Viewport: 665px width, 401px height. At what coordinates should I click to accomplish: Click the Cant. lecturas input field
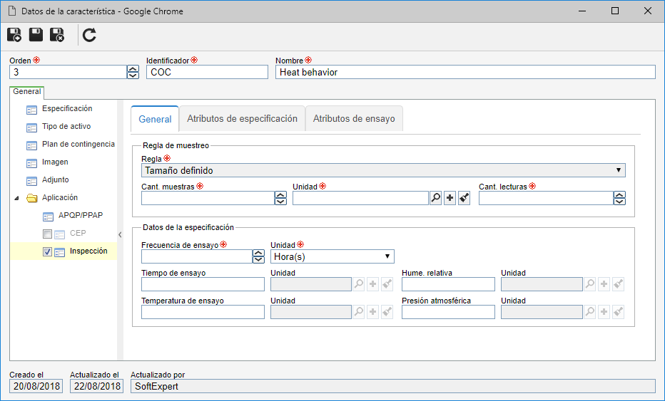pyautogui.click(x=546, y=198)
